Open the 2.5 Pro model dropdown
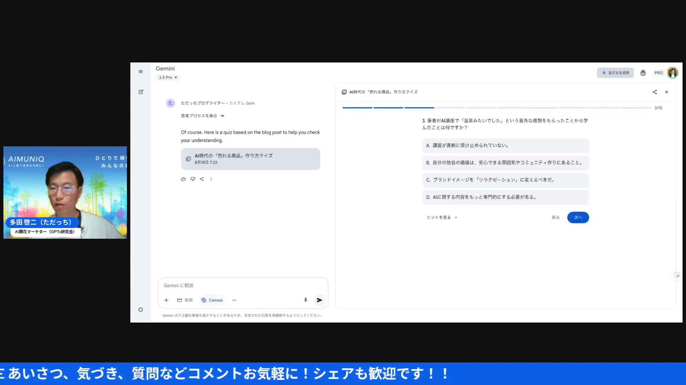Image resolution: width=686 pixels, height=385 pixels. coord(168,77)
